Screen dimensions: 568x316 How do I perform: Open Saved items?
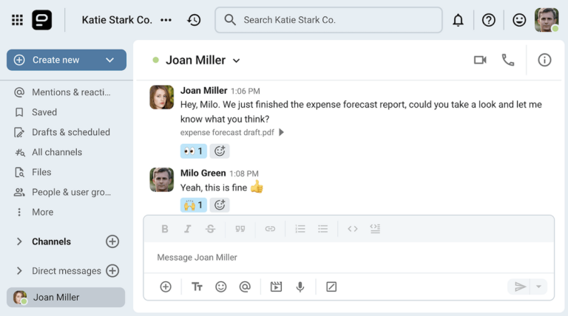coord(35,112)
